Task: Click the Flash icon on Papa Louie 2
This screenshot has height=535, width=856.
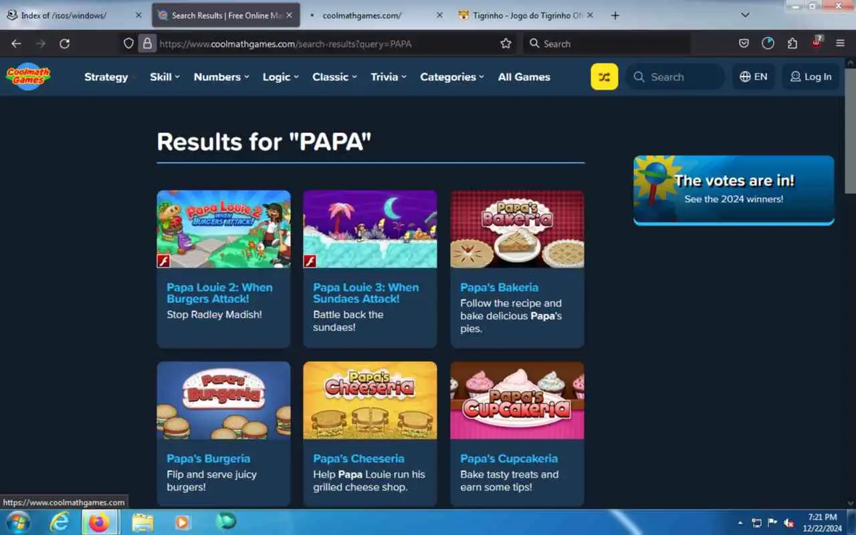Action: coord(163,261)
